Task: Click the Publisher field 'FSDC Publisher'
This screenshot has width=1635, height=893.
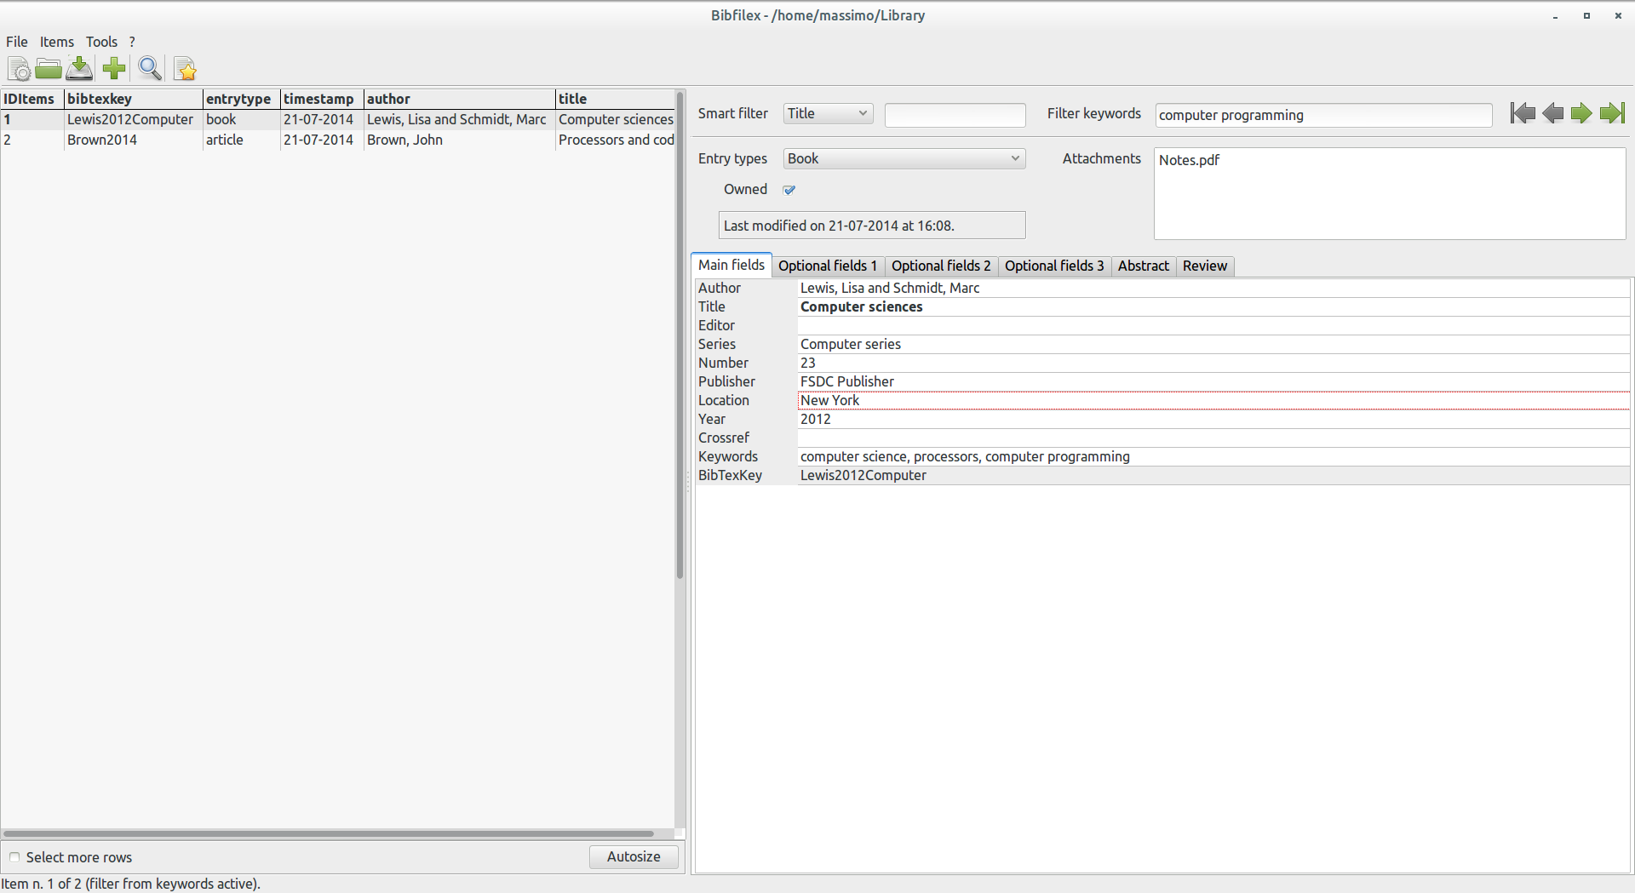Action: click(x=1213, y=381)
